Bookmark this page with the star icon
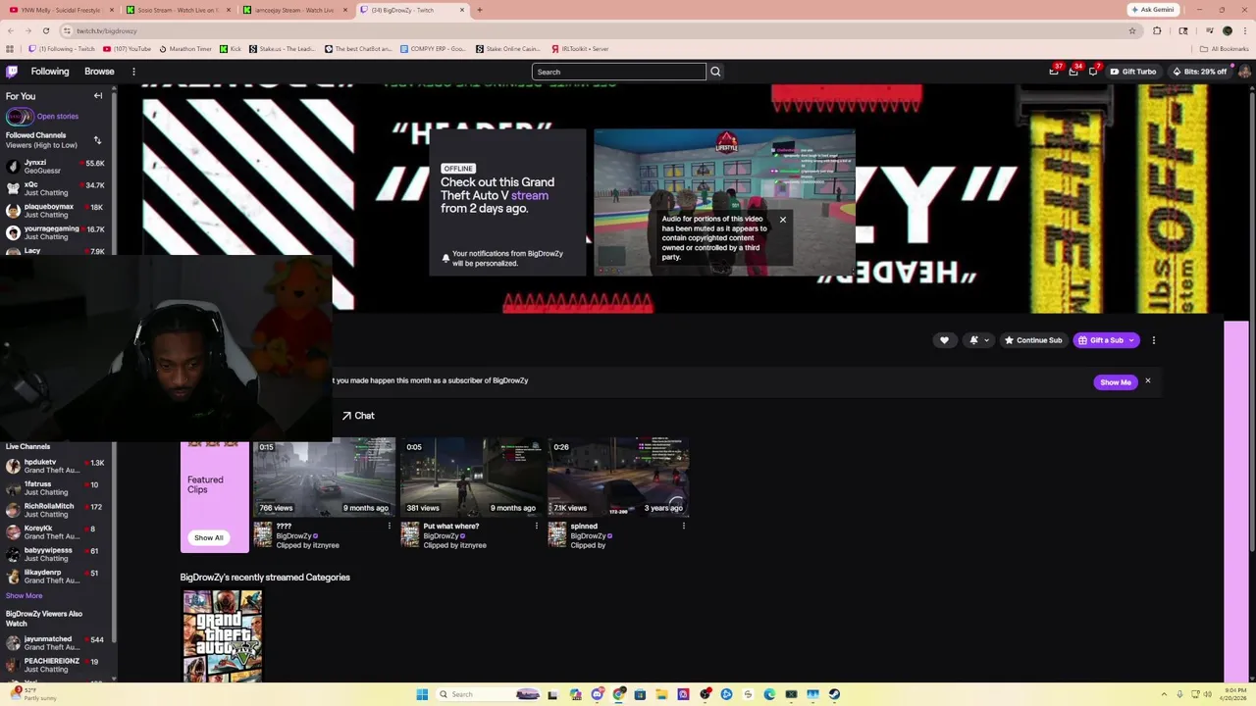 pyautogui.click(x=1132, y=30)
